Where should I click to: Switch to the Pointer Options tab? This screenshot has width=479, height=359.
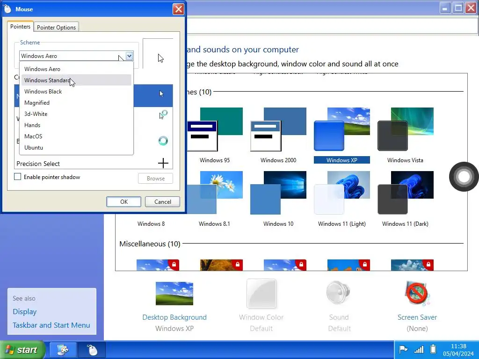tap(56, 27)
